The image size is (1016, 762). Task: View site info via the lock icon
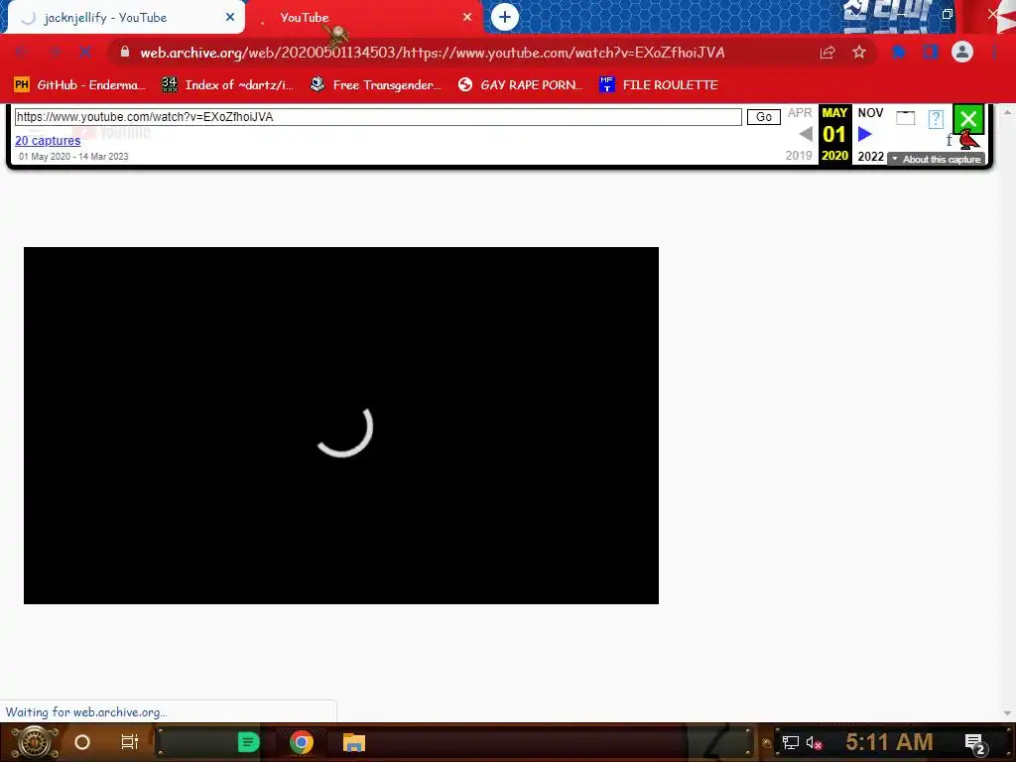[x=125, y=52]
